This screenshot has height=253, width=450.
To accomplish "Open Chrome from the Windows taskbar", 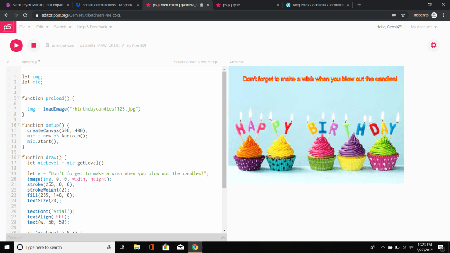I will pos(194,247).
